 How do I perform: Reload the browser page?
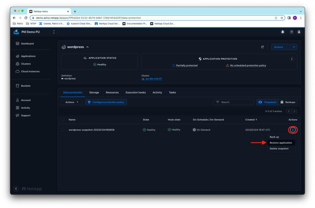coord(26,18)
